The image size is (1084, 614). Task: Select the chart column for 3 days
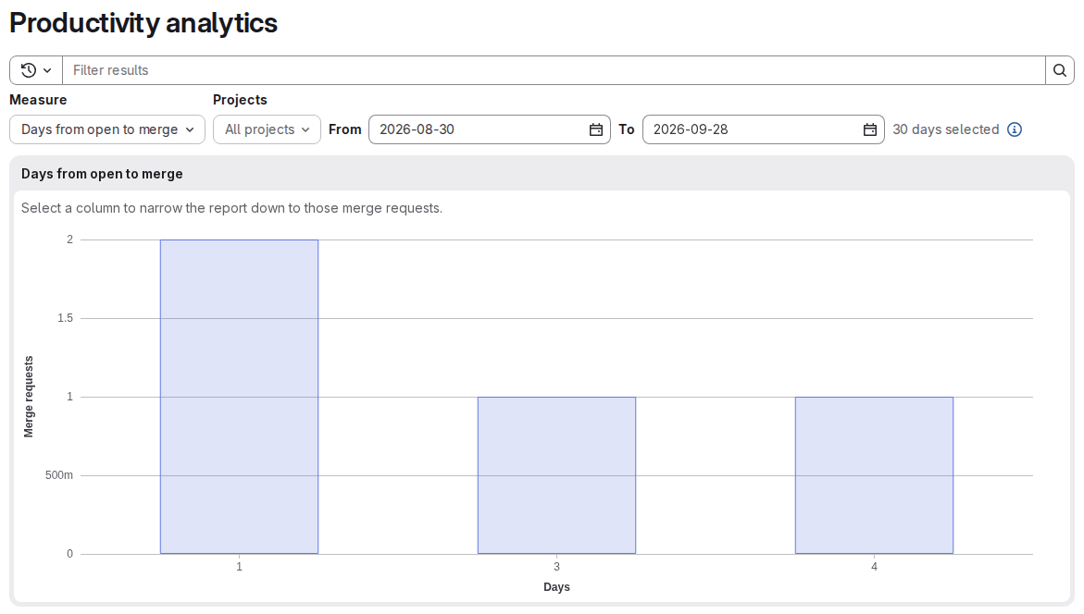(556, 475)
